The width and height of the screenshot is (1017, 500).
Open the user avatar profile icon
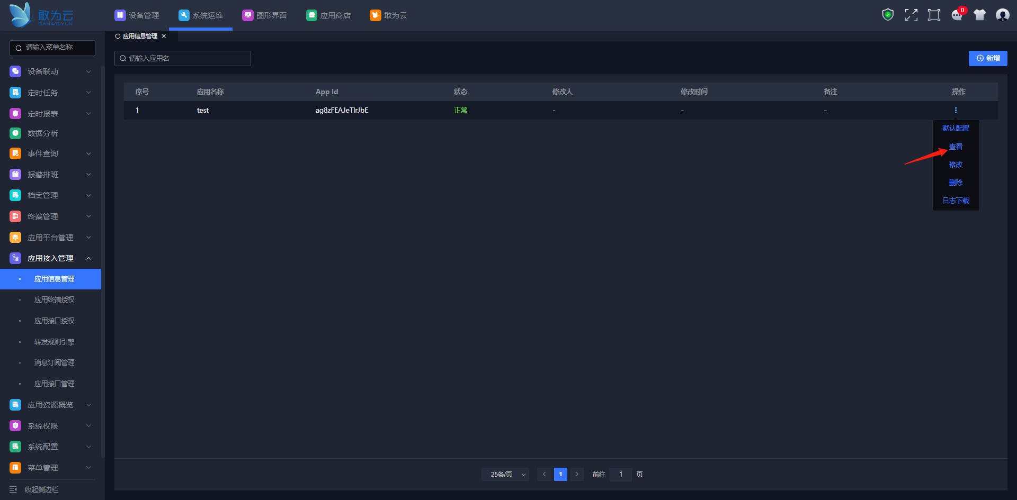(1003, 15)
